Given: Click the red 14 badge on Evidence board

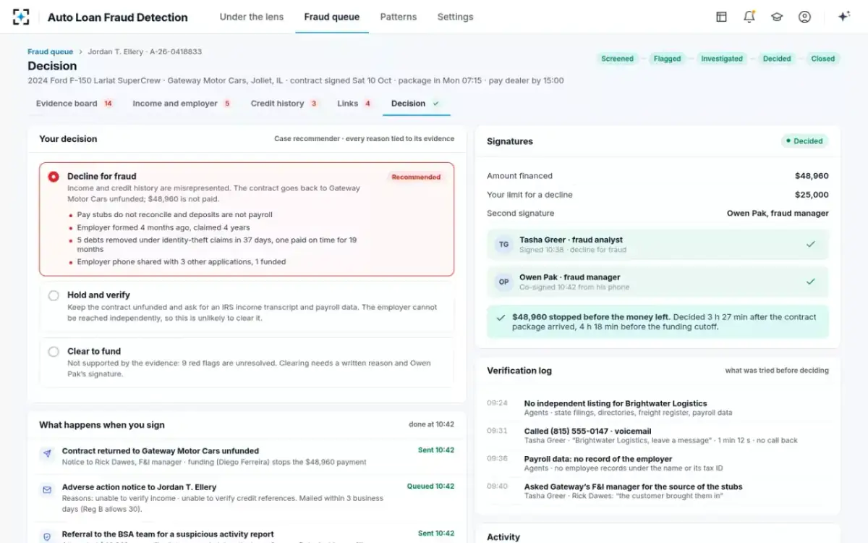Looking at the screenshot, I should (108, 104).
